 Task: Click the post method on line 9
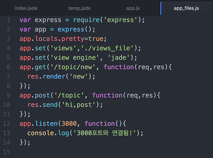click(42, 95)
